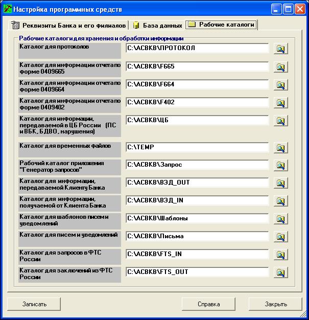Browse folder for temporary files catalog
Viewport: 309px width, 320px height.
[x=280, y=148]
